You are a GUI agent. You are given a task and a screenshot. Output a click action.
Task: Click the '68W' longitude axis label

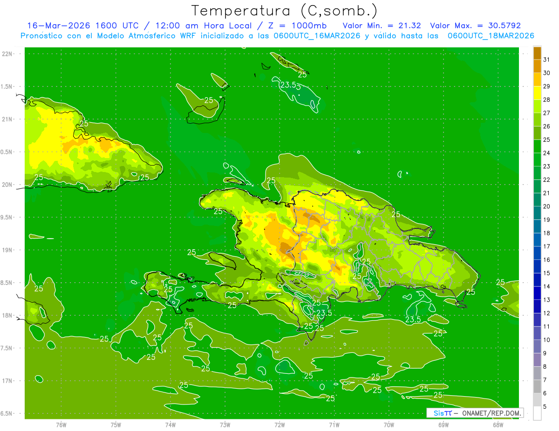(498, 424)
